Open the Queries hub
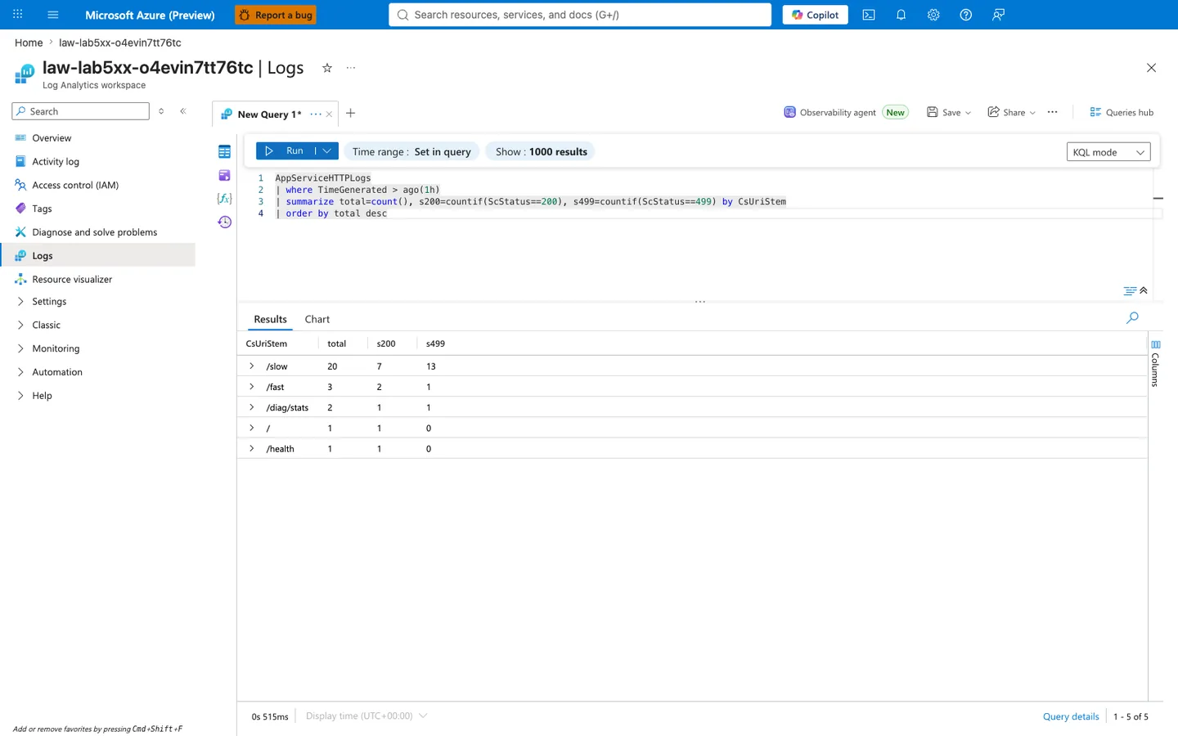The image size is (1178, 736). 1122,112
